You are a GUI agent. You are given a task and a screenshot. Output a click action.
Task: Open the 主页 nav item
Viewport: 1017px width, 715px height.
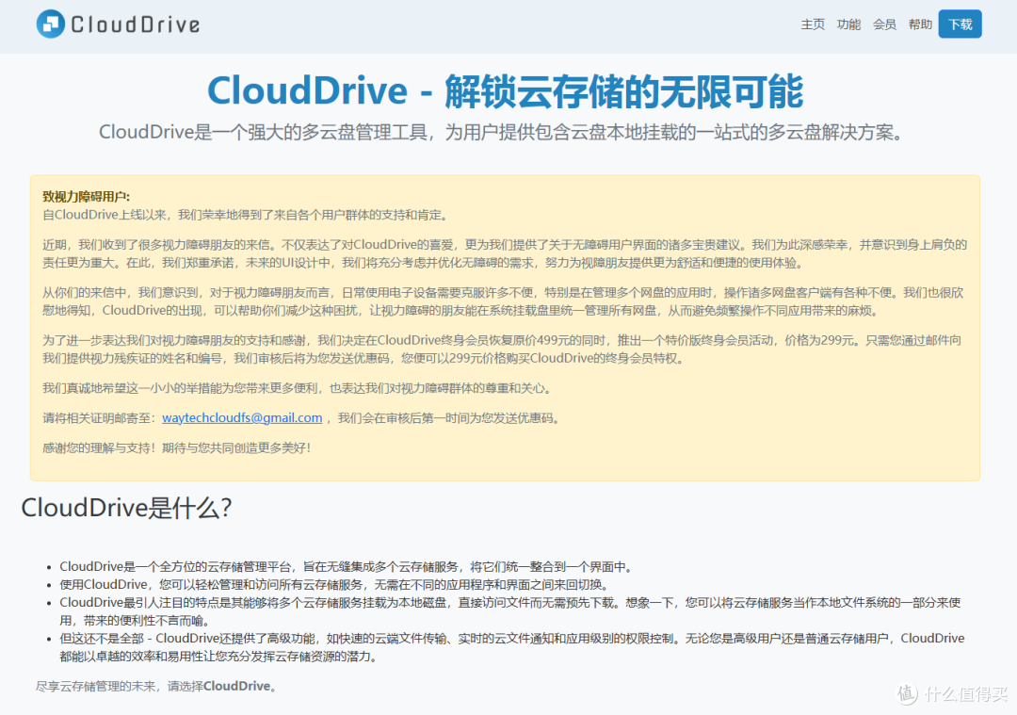point(813,24)
